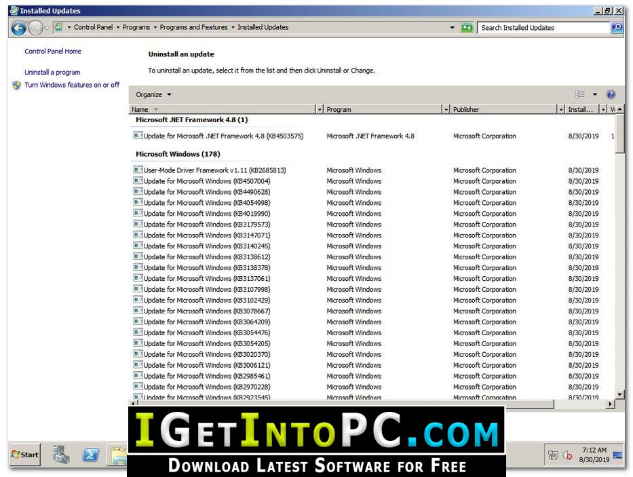Image resolution: width=633 pixels, height=477 pixels.
Task: Click the Programs breadcrumb segment
Action: click(x=136, y=27)
